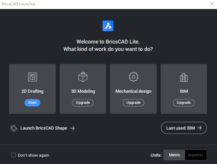Click the BricsCAD Launcher title text
The height and width of the screenshot is (164, 217).
coord(19,4)
